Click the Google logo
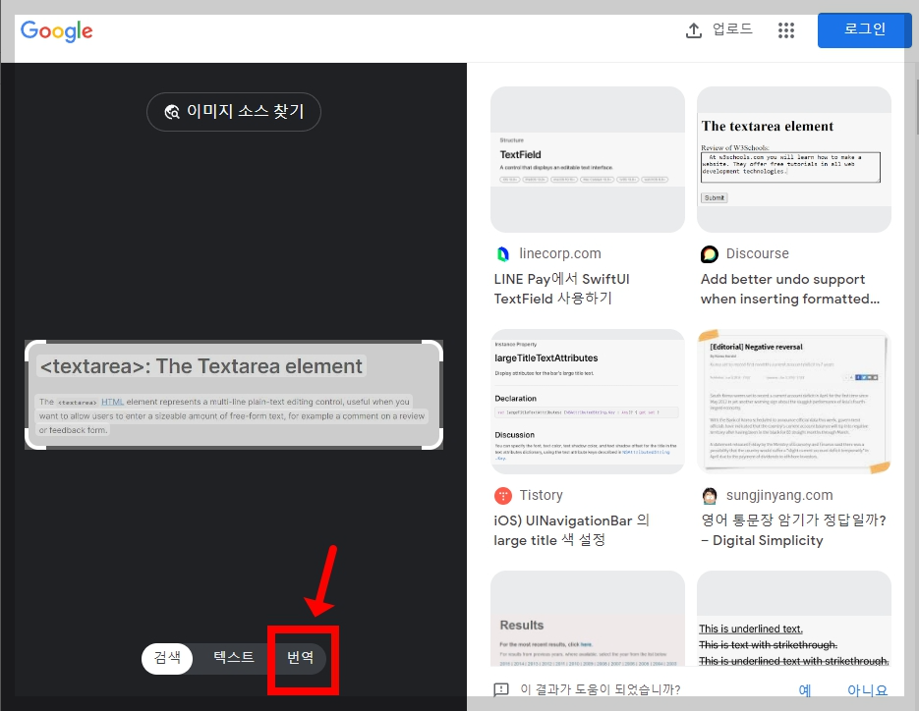Viewport: 919px width, 711px height. pyautogui.click(x=56, y=30)
